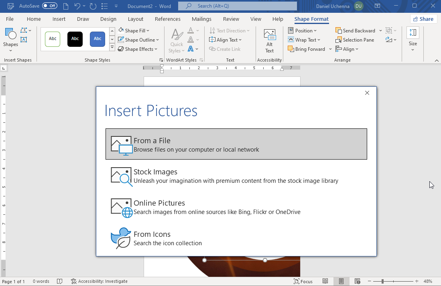Choose From a File option
Viewport: 441px width, 286px height.
coord(236,144)
